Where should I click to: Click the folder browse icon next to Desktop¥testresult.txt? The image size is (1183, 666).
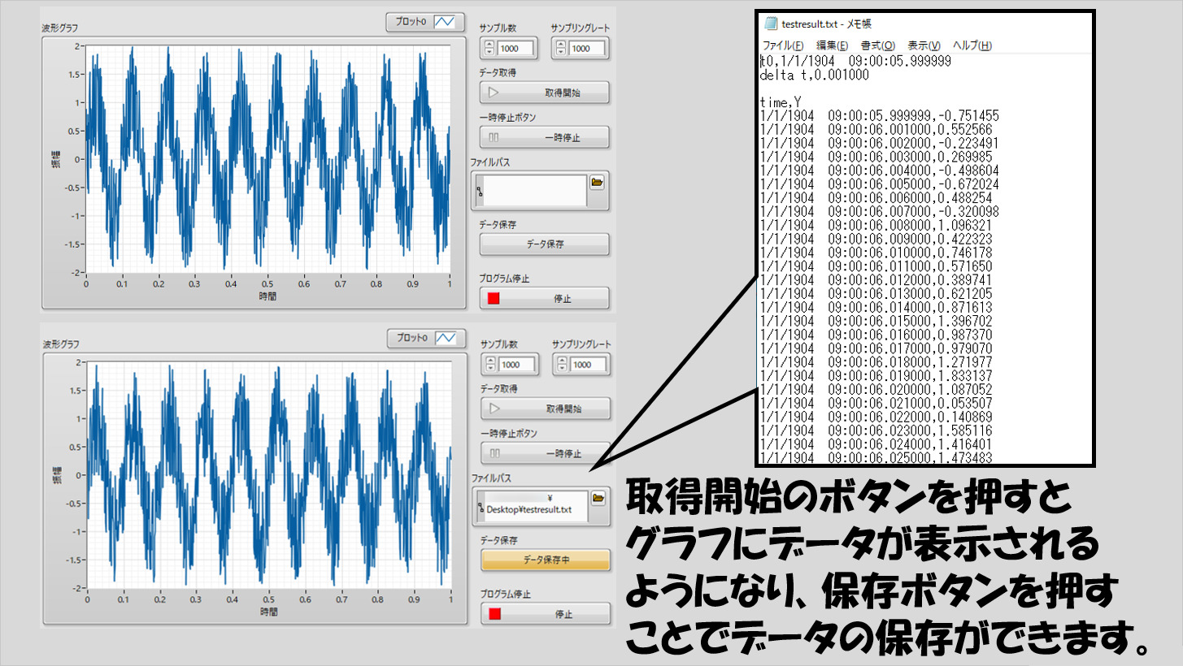(x=598, y=498)
